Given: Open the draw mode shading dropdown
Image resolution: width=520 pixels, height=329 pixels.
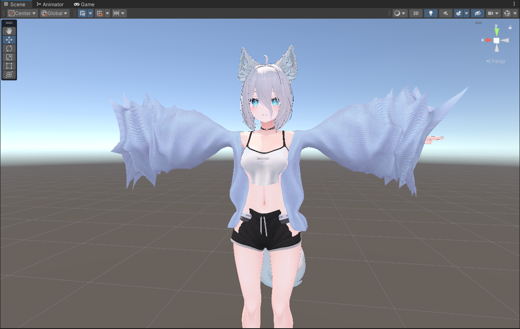Looking at the screenshot, I should click(x=400, y=13).
